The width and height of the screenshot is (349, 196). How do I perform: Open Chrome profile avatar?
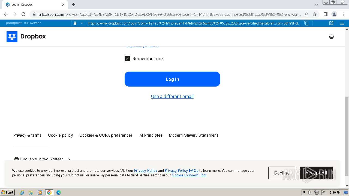[x=334, y=14]
